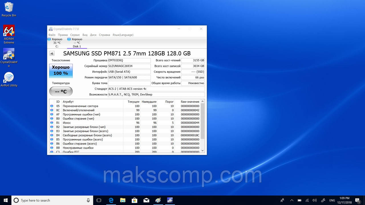Viewport: 365px width, 205px height.
Task: Click the status dot of attribute AF
Action: coord(52,114)
